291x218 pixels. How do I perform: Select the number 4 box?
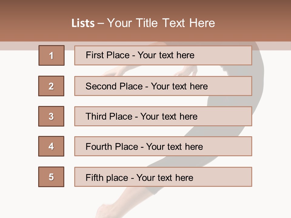pyautogui.click(x=51, y=146)
